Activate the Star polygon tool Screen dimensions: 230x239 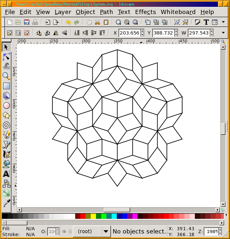click(6, 115)
